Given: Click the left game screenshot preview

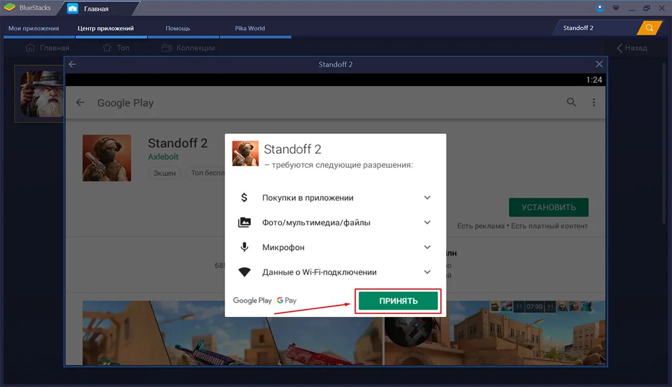Looking at the screenshot, I should tap(232, 333).
